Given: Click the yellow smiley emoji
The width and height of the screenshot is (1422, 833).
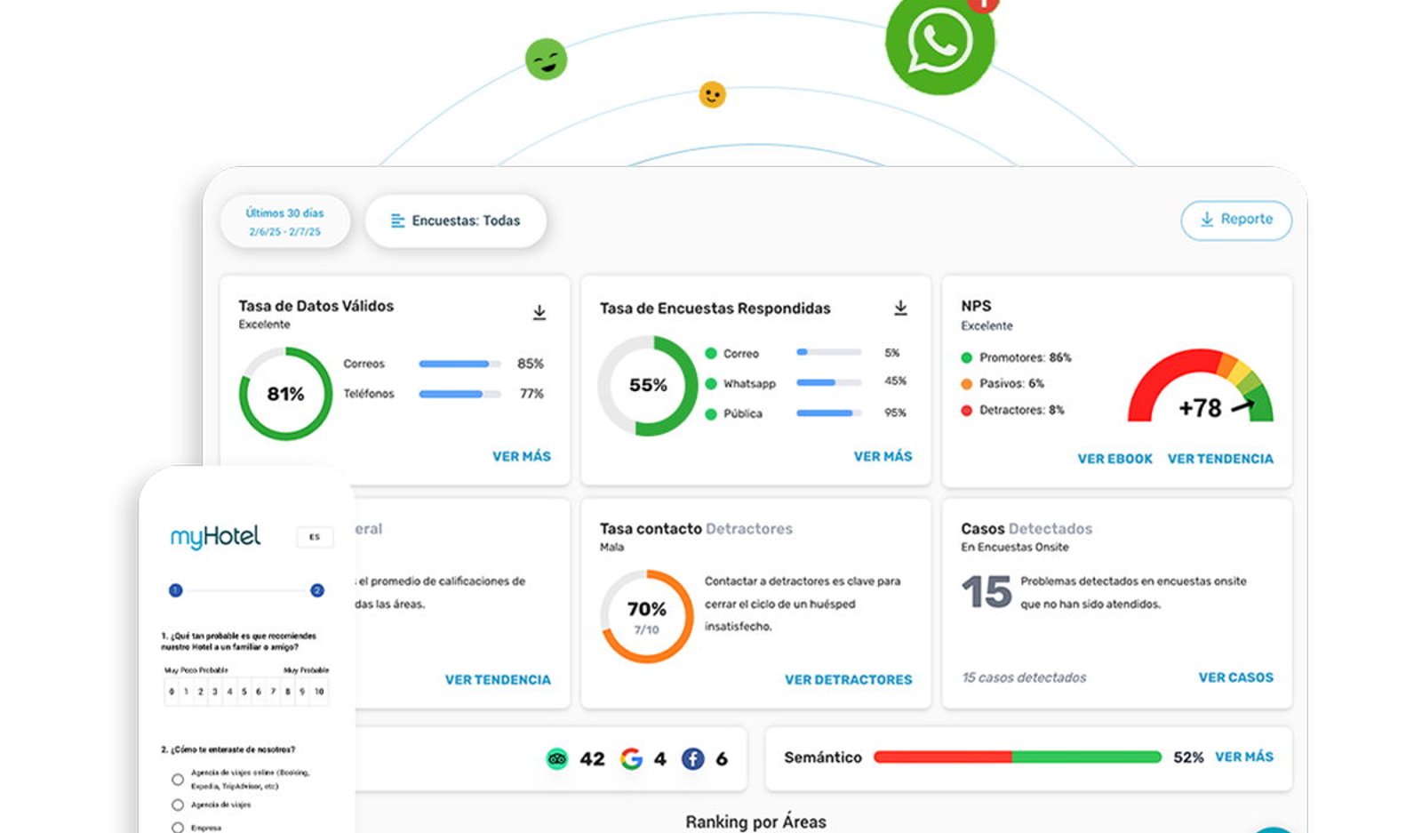Looking at the screenshot, I should (712, 94).
